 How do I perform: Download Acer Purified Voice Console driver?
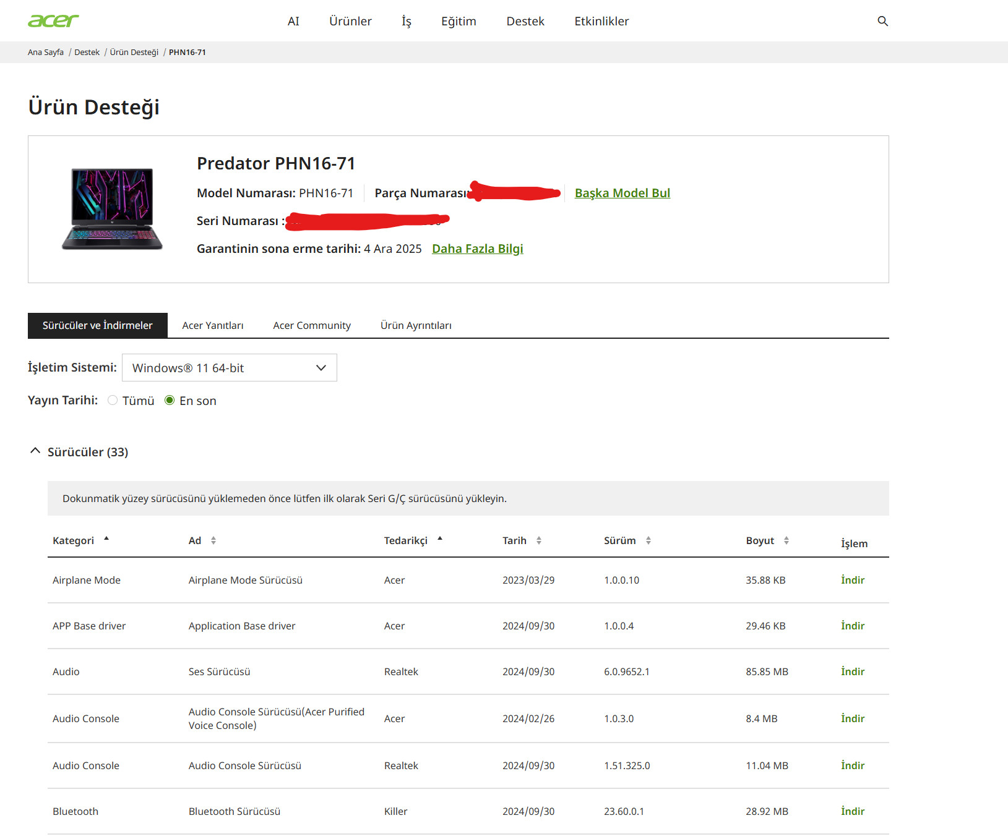(x=853, y=718)
